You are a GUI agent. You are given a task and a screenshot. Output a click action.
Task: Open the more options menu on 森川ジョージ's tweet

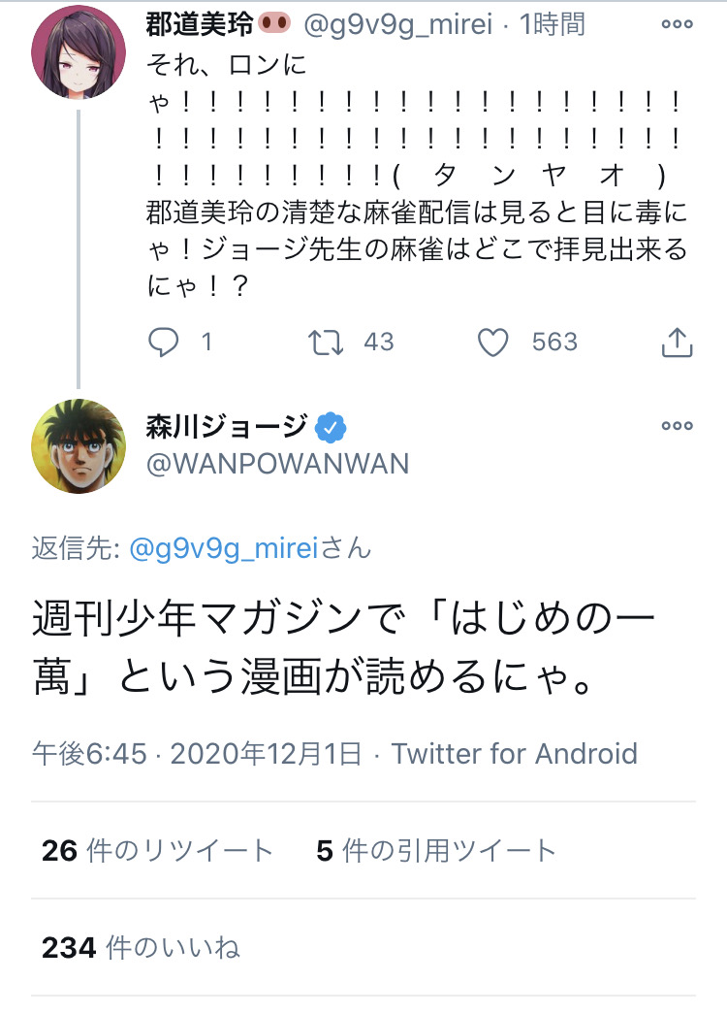(x=677, y=426)
